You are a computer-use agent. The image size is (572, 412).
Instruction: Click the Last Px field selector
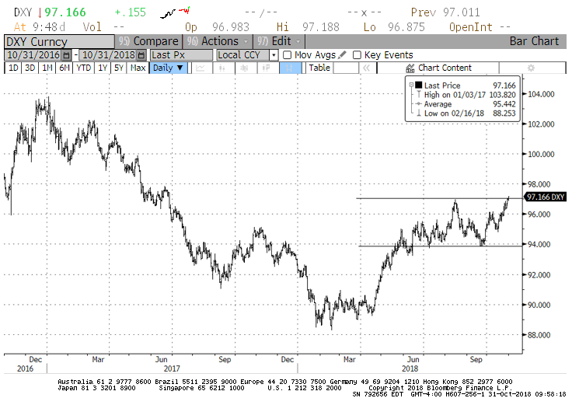181,55
